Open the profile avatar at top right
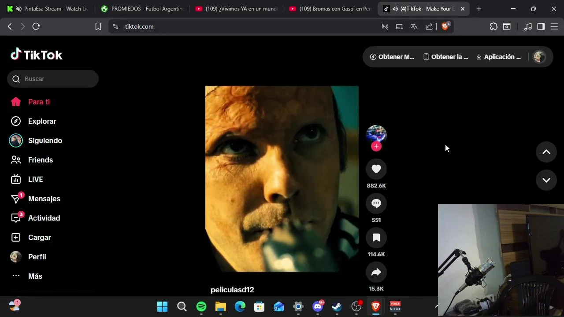This screenshot has width=564, height=317. 539,57
